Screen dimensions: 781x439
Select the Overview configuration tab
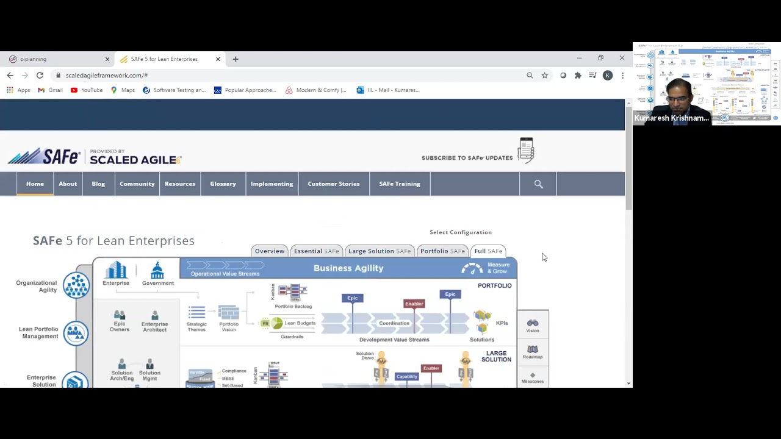[x=270, y=251]
